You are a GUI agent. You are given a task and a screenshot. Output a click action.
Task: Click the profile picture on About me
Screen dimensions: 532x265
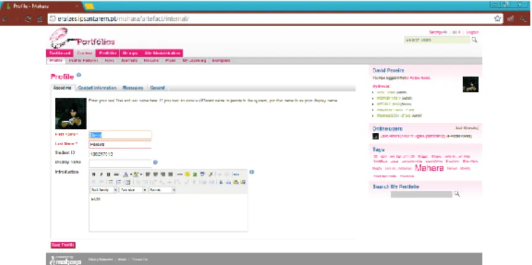coord(70,113)
